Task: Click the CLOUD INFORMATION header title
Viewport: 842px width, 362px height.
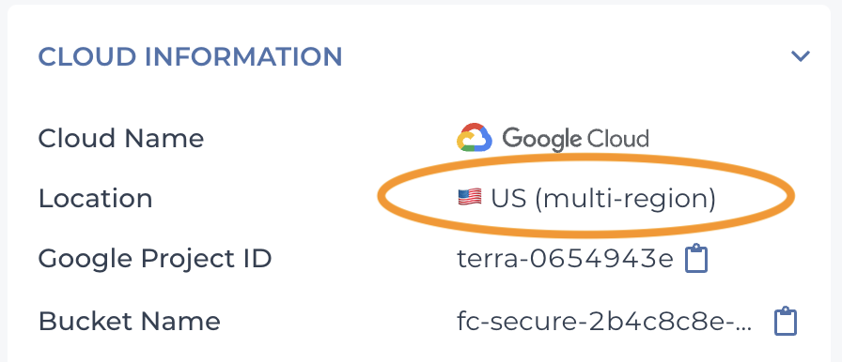Action: click(x=190, y=57)
